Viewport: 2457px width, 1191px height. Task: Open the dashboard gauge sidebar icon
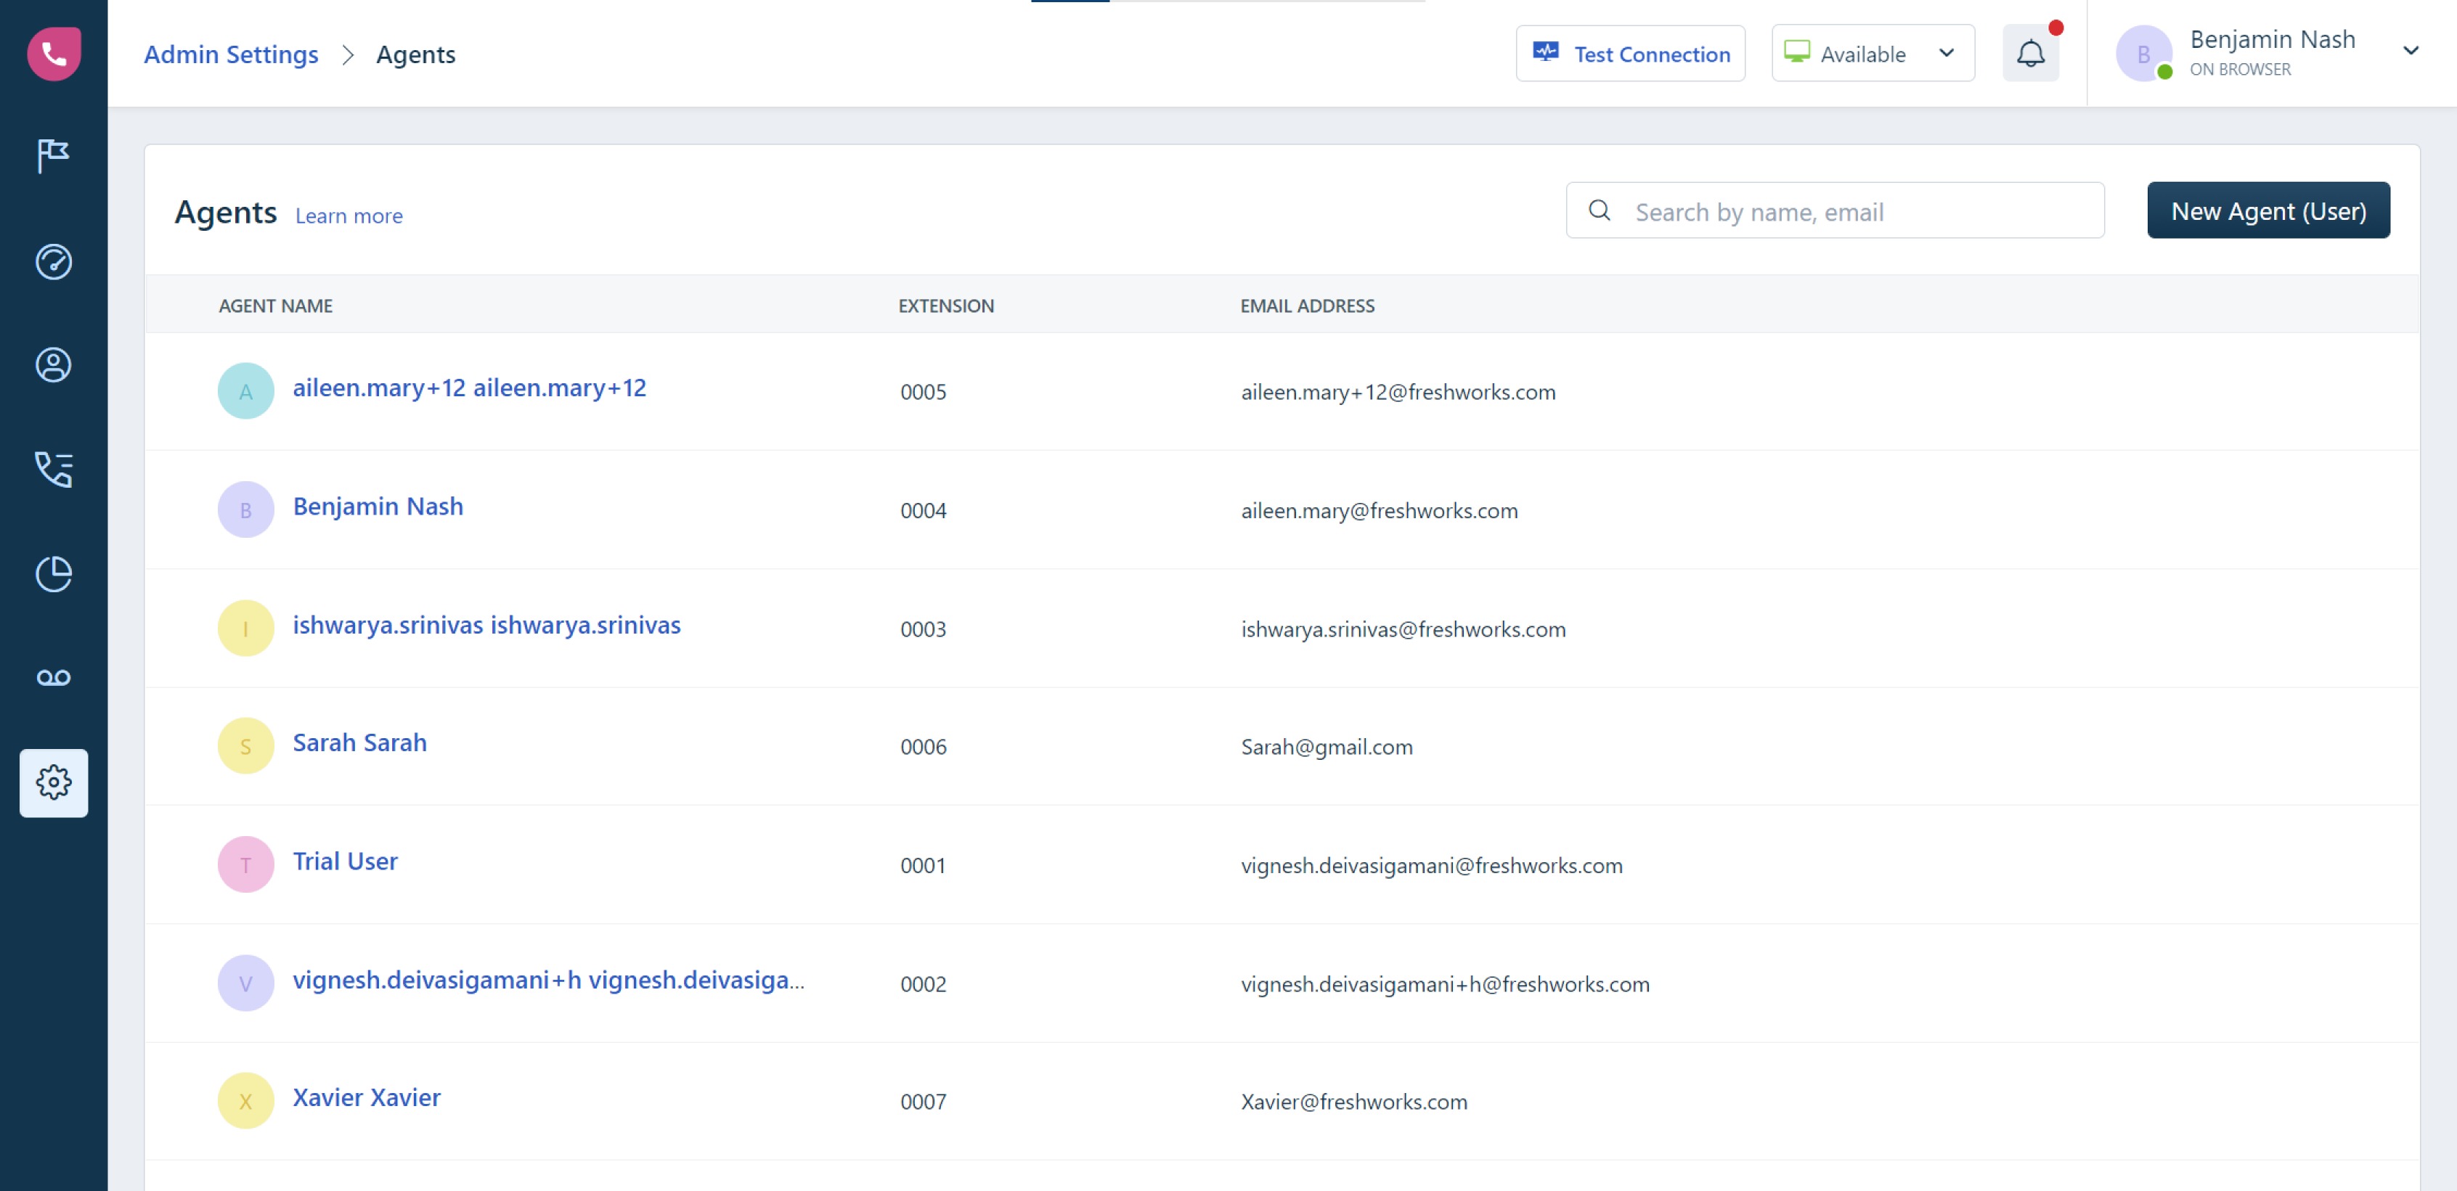point(54,261)
